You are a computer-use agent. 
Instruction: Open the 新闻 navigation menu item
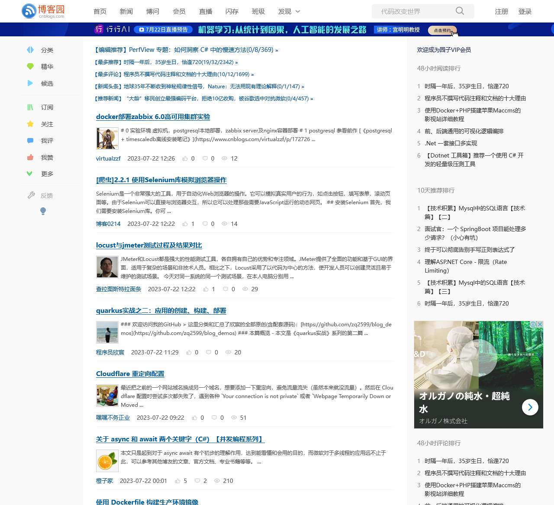pos(126,12)
